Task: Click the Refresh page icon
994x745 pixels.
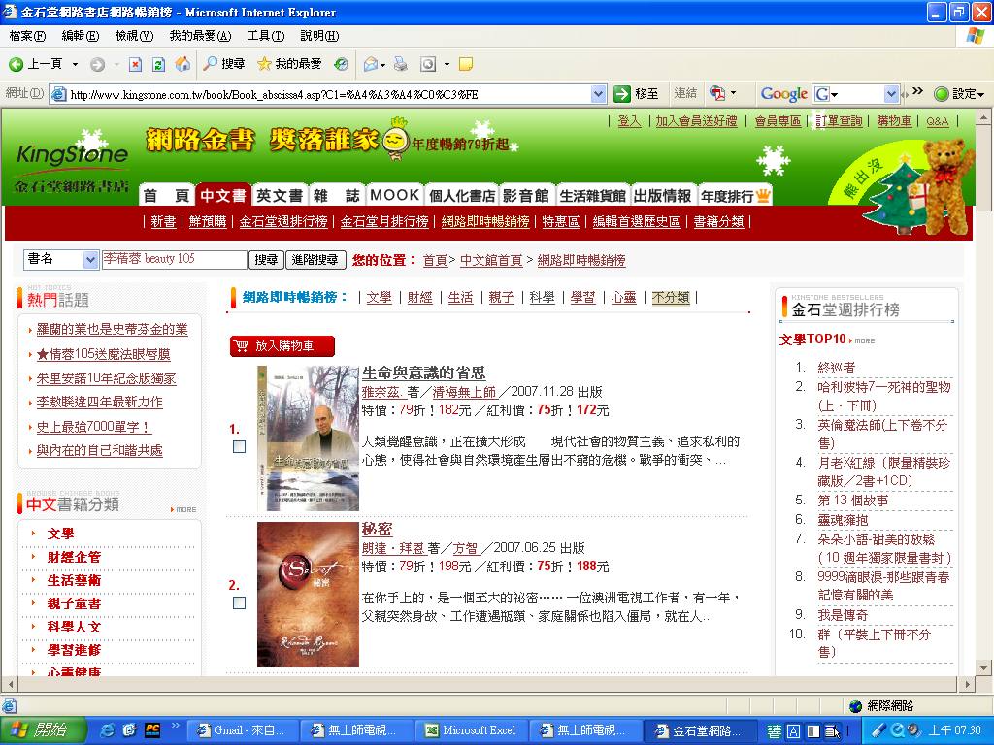Action: [x=158, y=64]
